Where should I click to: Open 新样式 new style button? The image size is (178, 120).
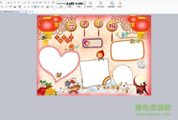(90, 5)
